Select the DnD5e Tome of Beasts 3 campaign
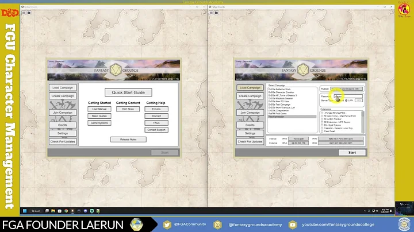Viewport: 414px width, 232px height. pos(282,95)
